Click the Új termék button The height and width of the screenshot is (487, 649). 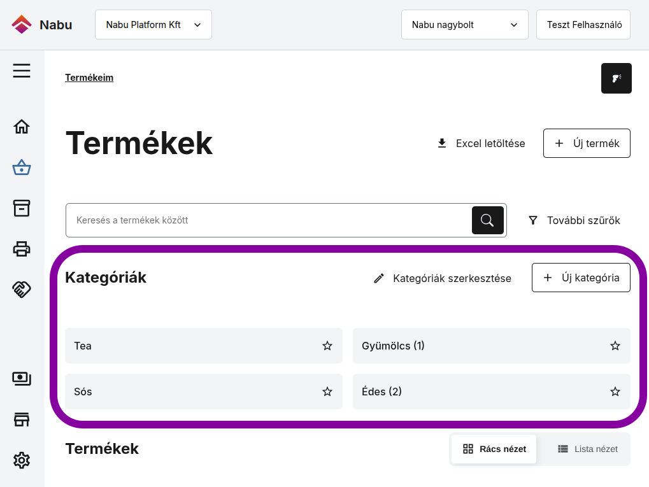587,143
